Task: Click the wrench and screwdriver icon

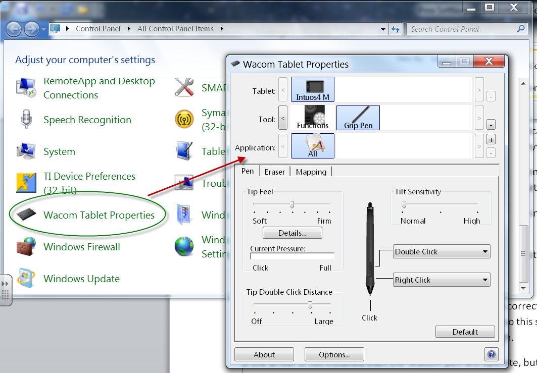Action: coord(184,87)
